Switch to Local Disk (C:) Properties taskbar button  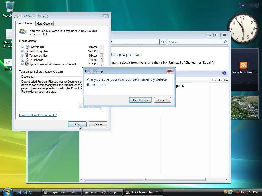[x=102, y=192]
